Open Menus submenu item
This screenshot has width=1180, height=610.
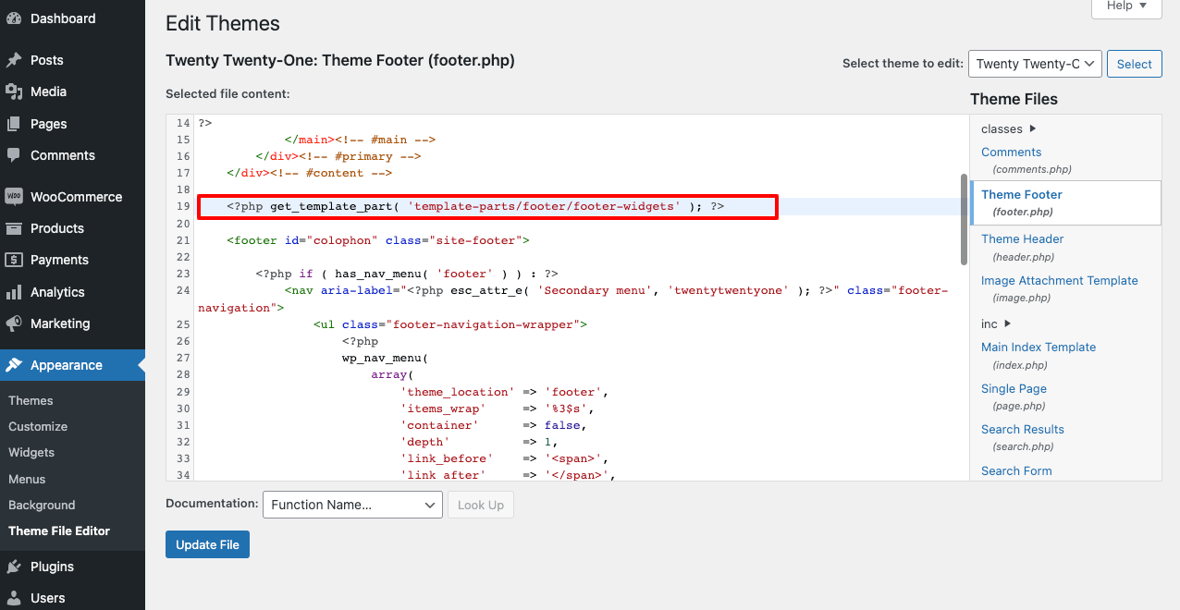click(x=27, y=479)
